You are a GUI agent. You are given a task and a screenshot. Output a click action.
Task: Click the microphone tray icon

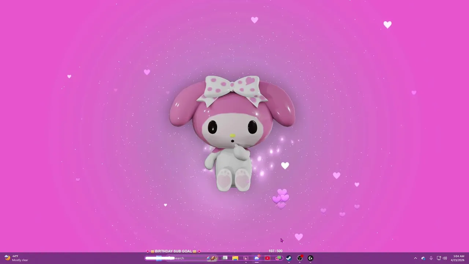point(431,258)
